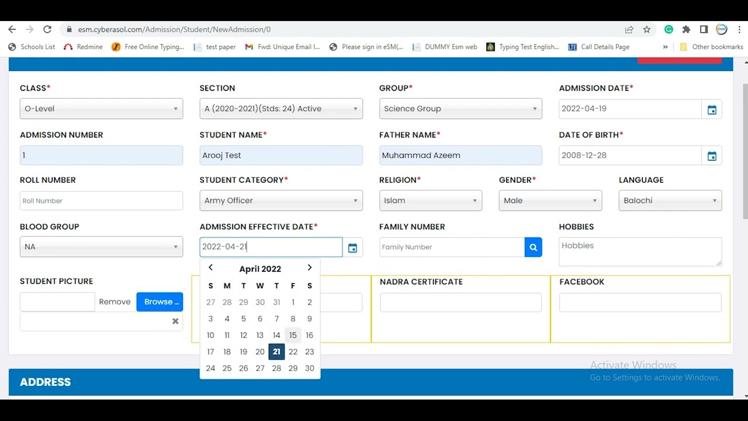The width and height of the screenshot is (748, 421).
Task: Go to previous month in calendar
Action: tap(210, 268)
